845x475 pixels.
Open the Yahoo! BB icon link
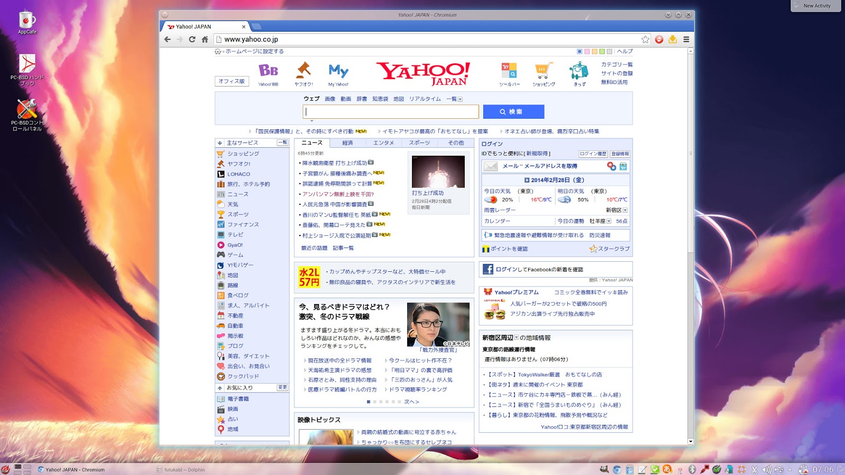(x=268, y=70)
